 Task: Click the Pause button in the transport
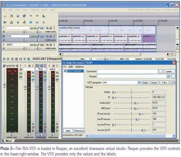(12, 59)
